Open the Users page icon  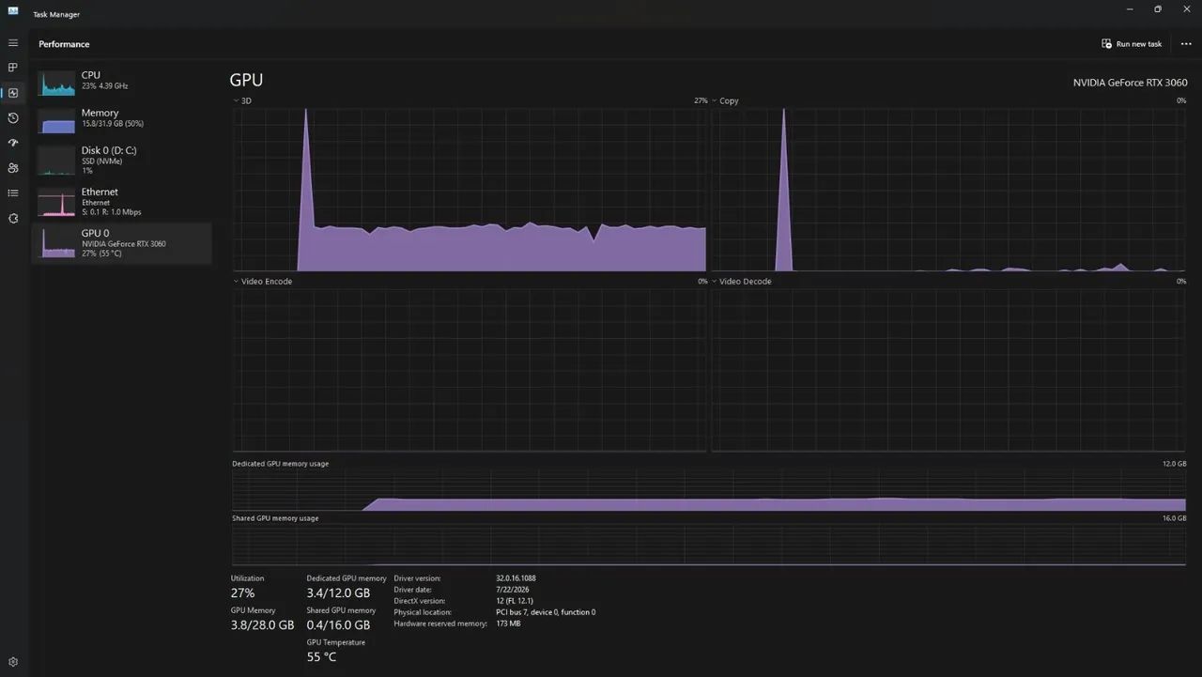click(x=13, y=168)
